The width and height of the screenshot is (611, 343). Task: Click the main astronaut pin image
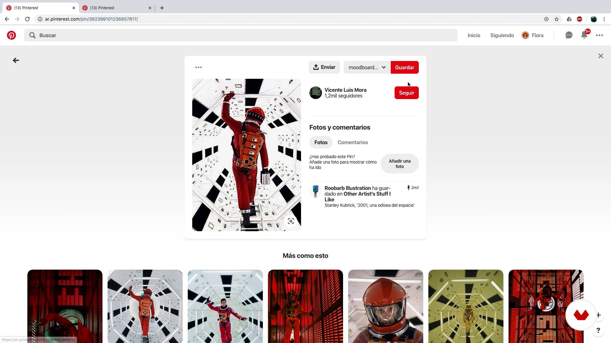pyautogui.click(x=246, y=155)
